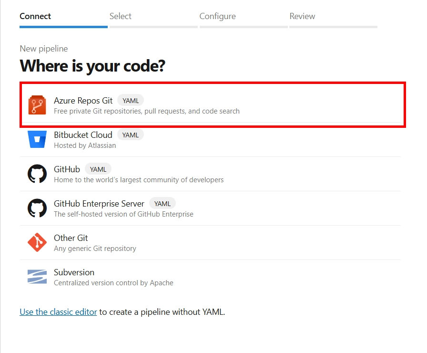
Task: Click the Subversion logo icon
Action: (37, 277)
